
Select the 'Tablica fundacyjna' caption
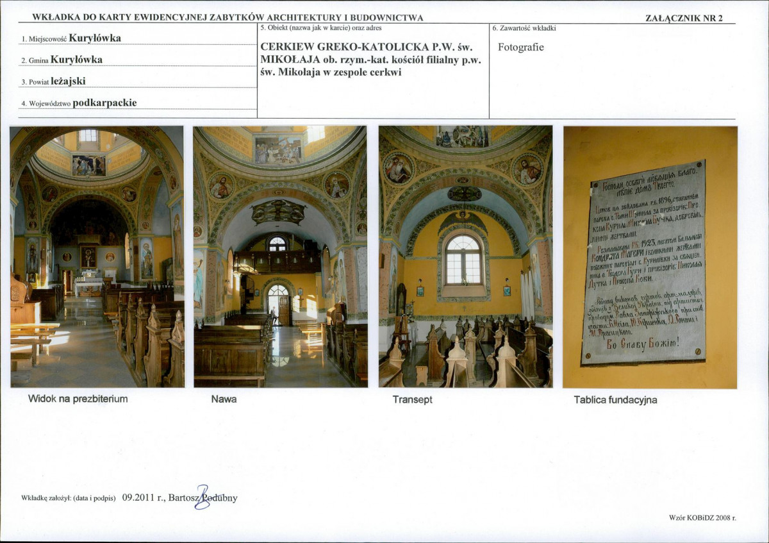[x=615, y=400]
